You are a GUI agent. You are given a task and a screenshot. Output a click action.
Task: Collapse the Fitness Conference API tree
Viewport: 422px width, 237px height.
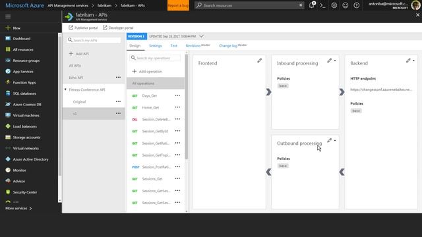coord(65,90)
